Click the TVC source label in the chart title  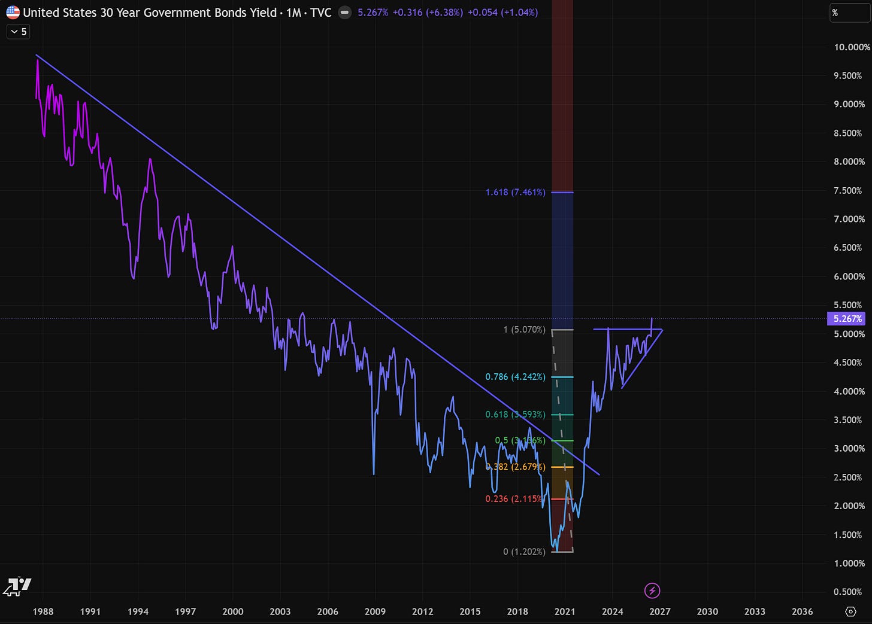coord(320,13)
